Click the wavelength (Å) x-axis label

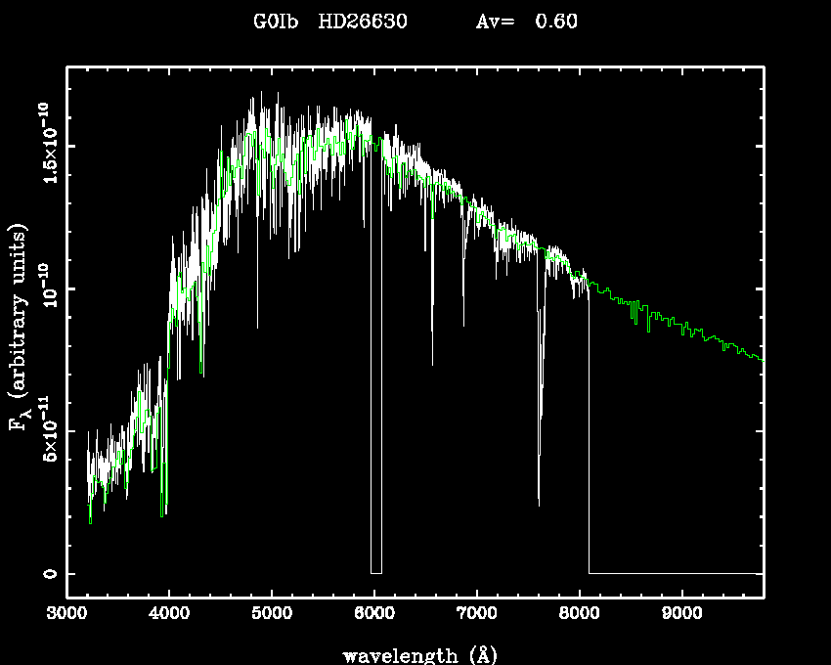pos(414,654)
